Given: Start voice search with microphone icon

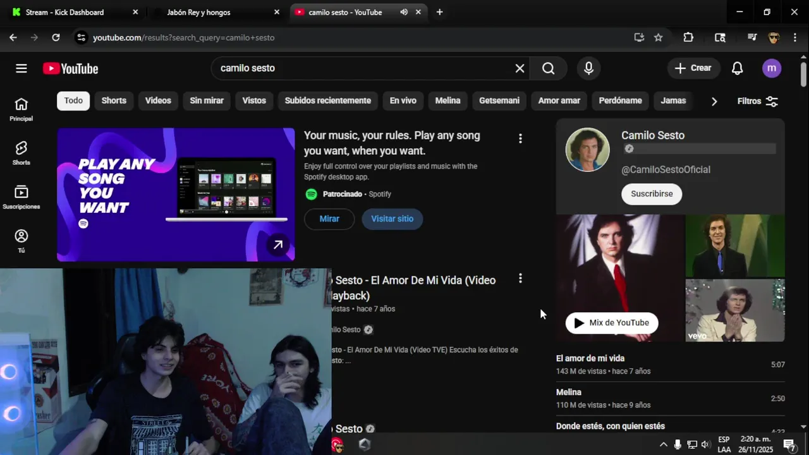Looking at the screenshot, I should [588, 68].
